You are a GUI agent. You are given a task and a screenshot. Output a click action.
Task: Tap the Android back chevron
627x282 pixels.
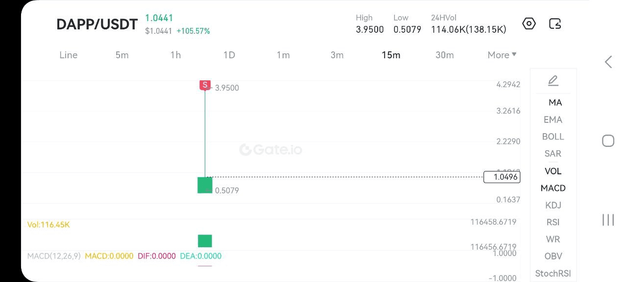click(x=608, y=62)
